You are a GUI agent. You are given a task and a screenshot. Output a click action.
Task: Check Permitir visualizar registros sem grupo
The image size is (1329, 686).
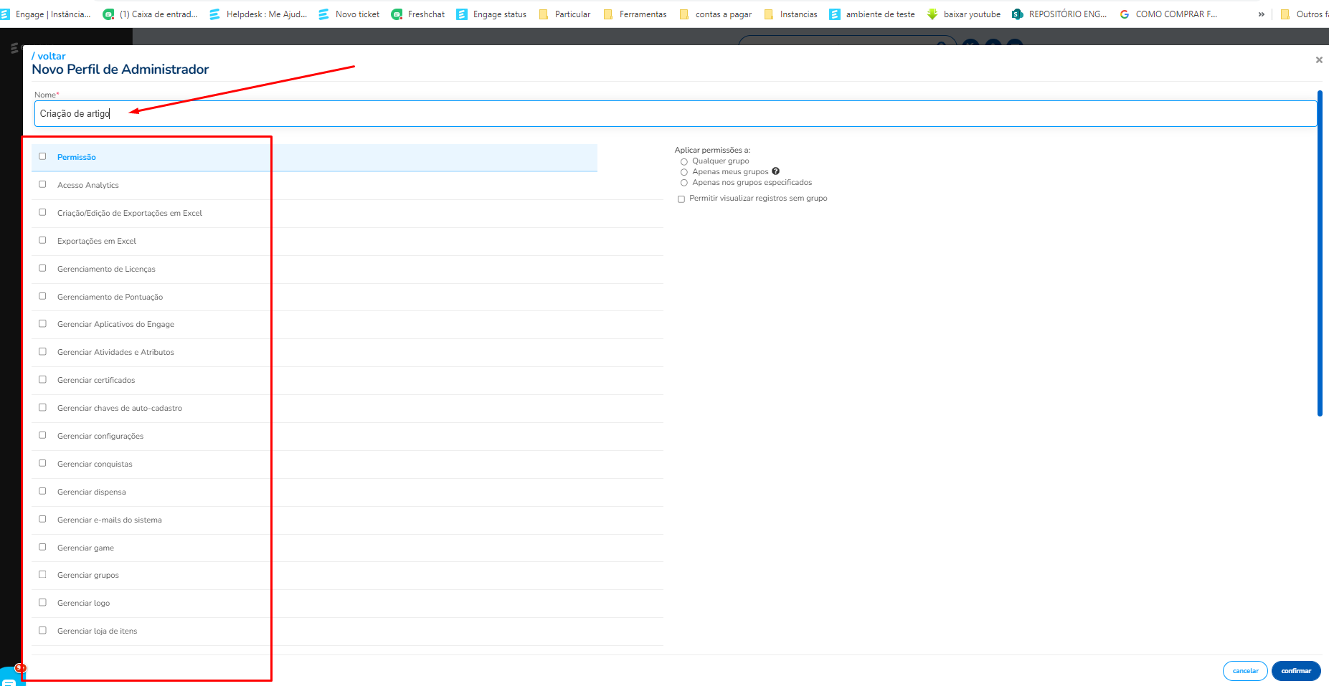(x=681, y=199)
